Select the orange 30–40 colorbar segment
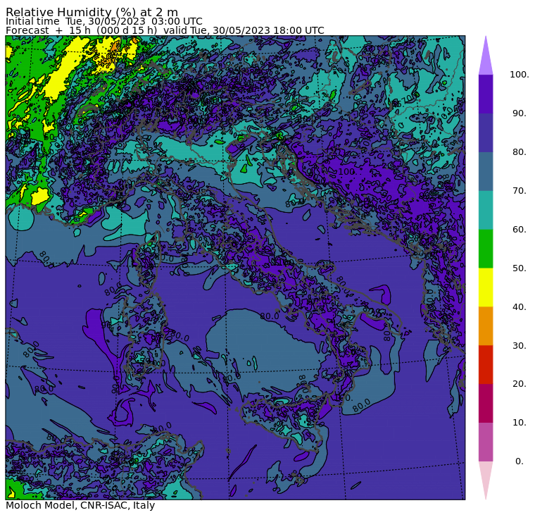Image resolution: width=535 pixels, height=515 pixels. [x=486, y=325]
